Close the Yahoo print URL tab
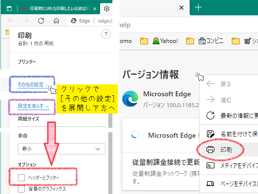This screenshot has height=194, width=258. (x=95, y=9)
